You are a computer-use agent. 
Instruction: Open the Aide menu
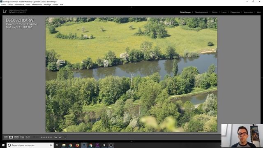tap(62, 5)
